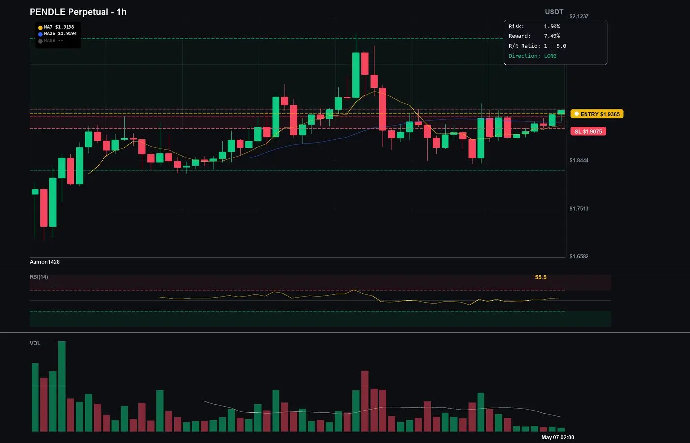Image resolution: width=690 pixels, height=443 pixels.
Task: Click the tallest green volume bar
Action: click(62, 386)
